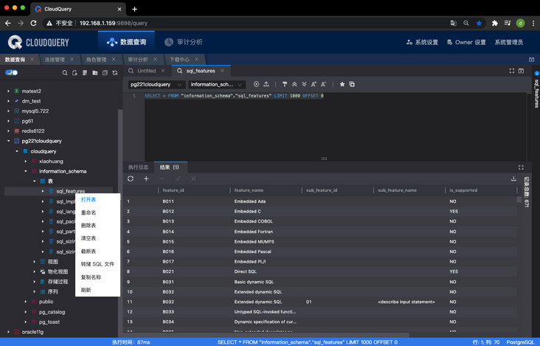
Task: Download results using the export icon
Action: coord(513,179)
